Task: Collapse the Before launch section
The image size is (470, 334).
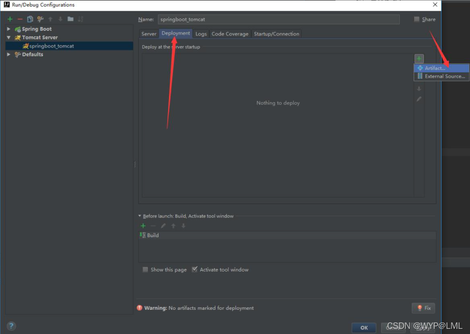Action: [140, 216]
